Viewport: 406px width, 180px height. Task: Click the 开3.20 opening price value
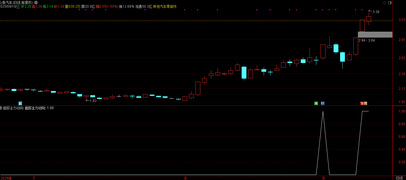click(26, 6)
